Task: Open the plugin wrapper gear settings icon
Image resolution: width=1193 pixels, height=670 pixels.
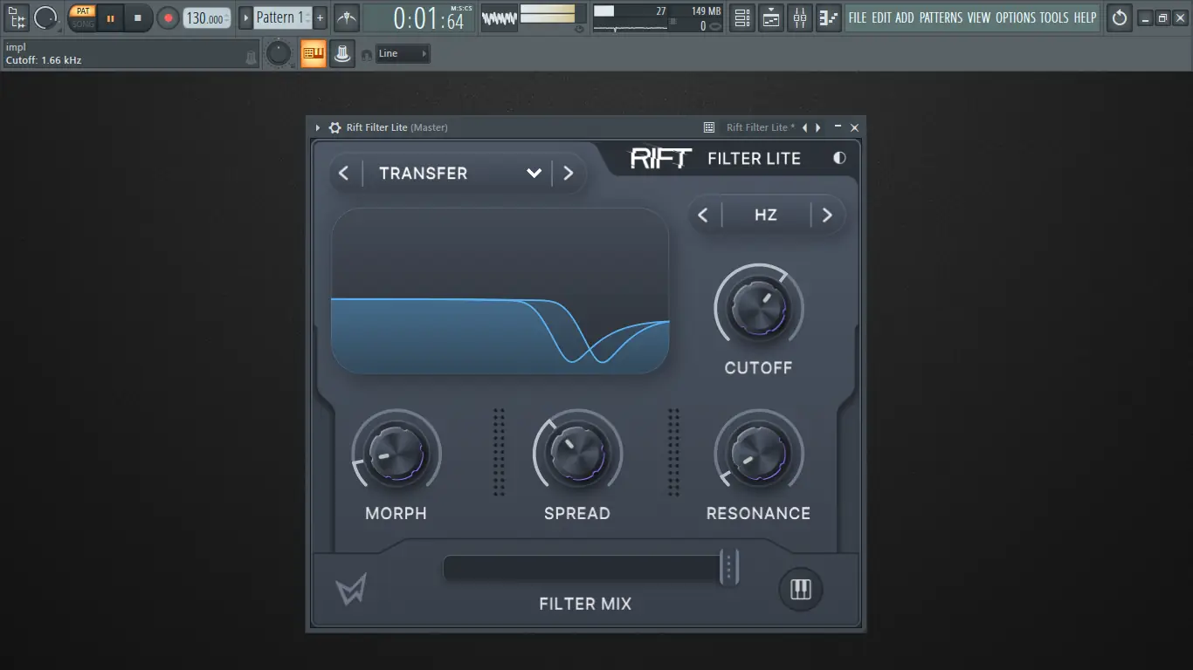Action: pyautogui.click(x=334, y=127)
